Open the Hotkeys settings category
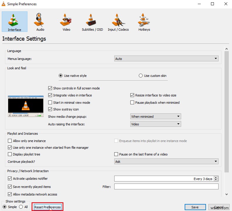This screenshot has width=232, height=211. [144, 22]
